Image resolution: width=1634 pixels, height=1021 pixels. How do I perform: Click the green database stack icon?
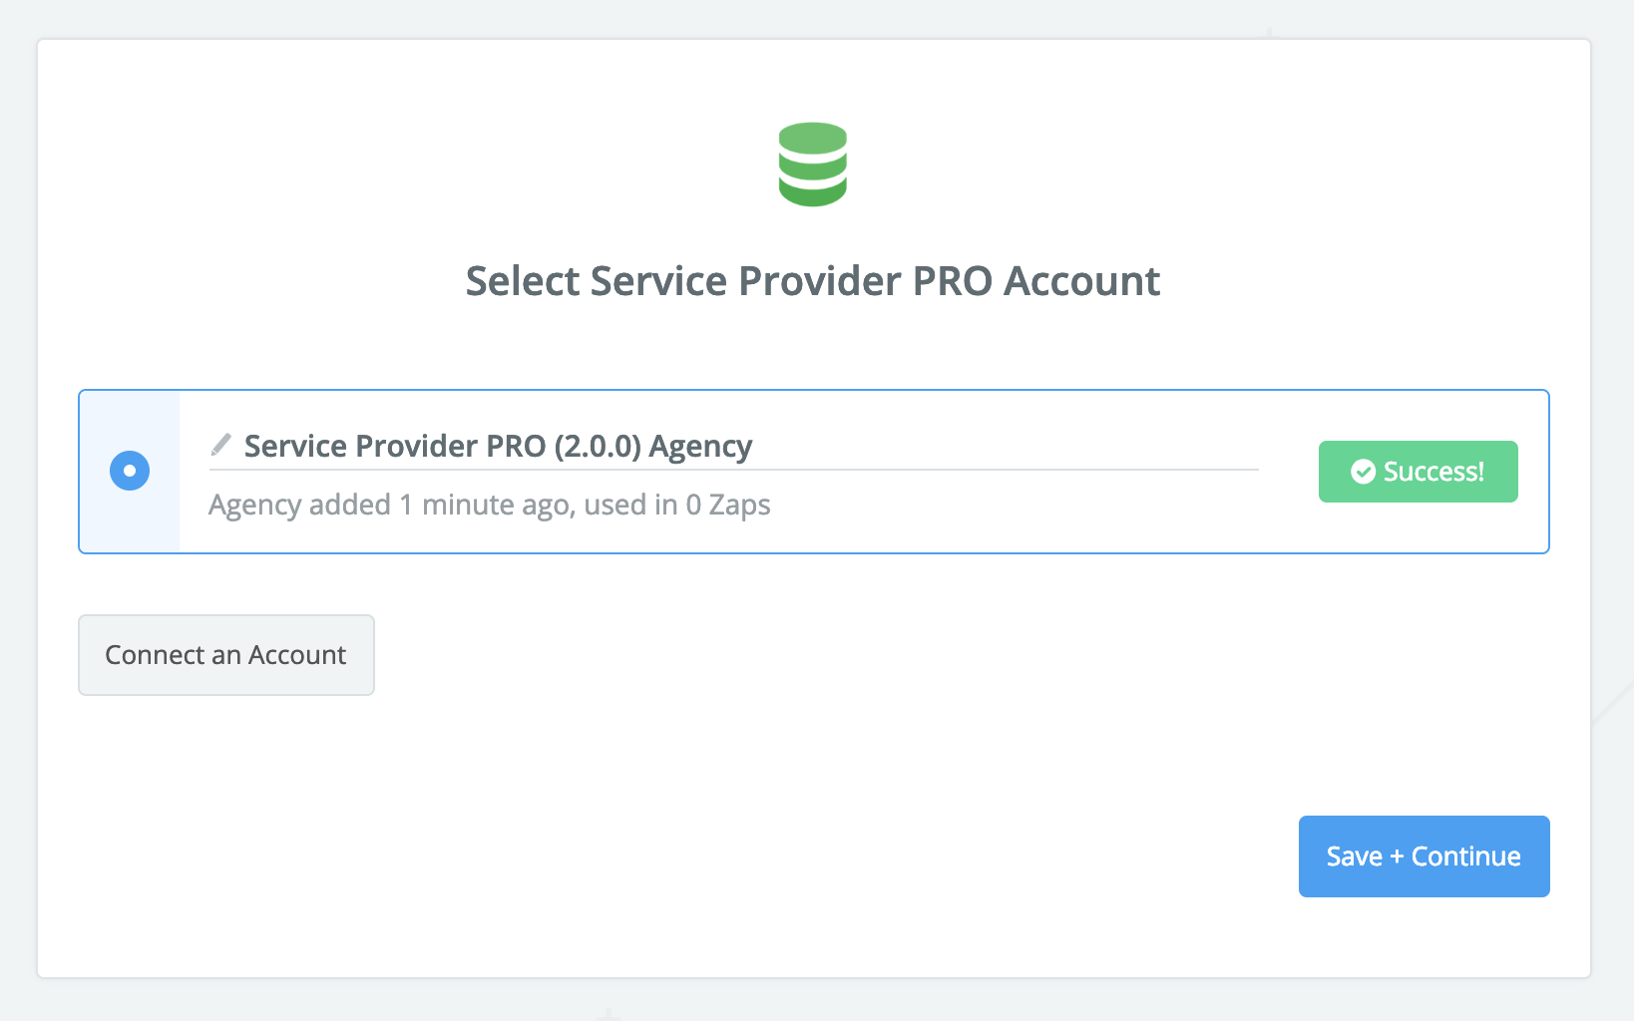(x=813, y=165)
